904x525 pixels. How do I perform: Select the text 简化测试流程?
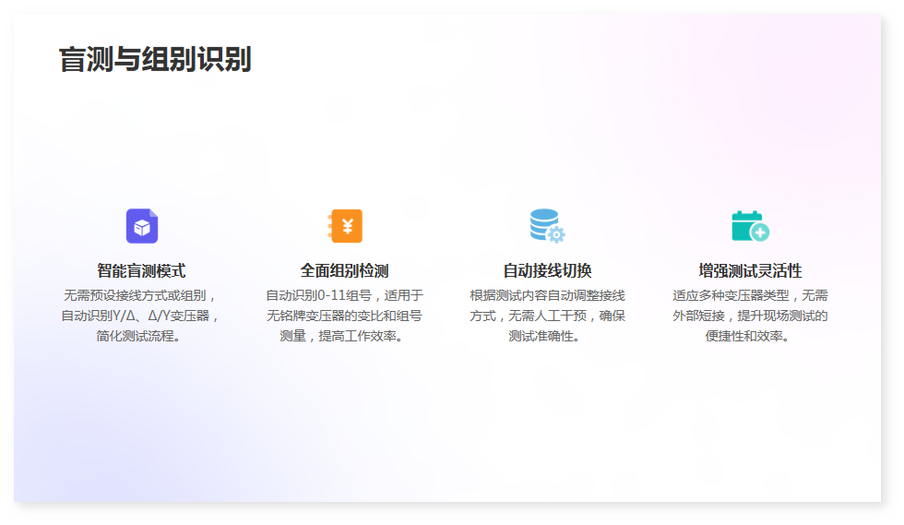(141, 336)
